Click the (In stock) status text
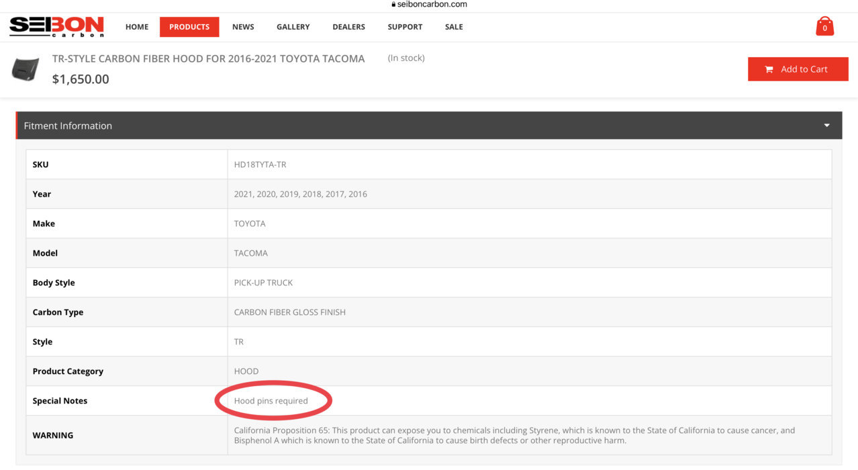 [406, 58]
